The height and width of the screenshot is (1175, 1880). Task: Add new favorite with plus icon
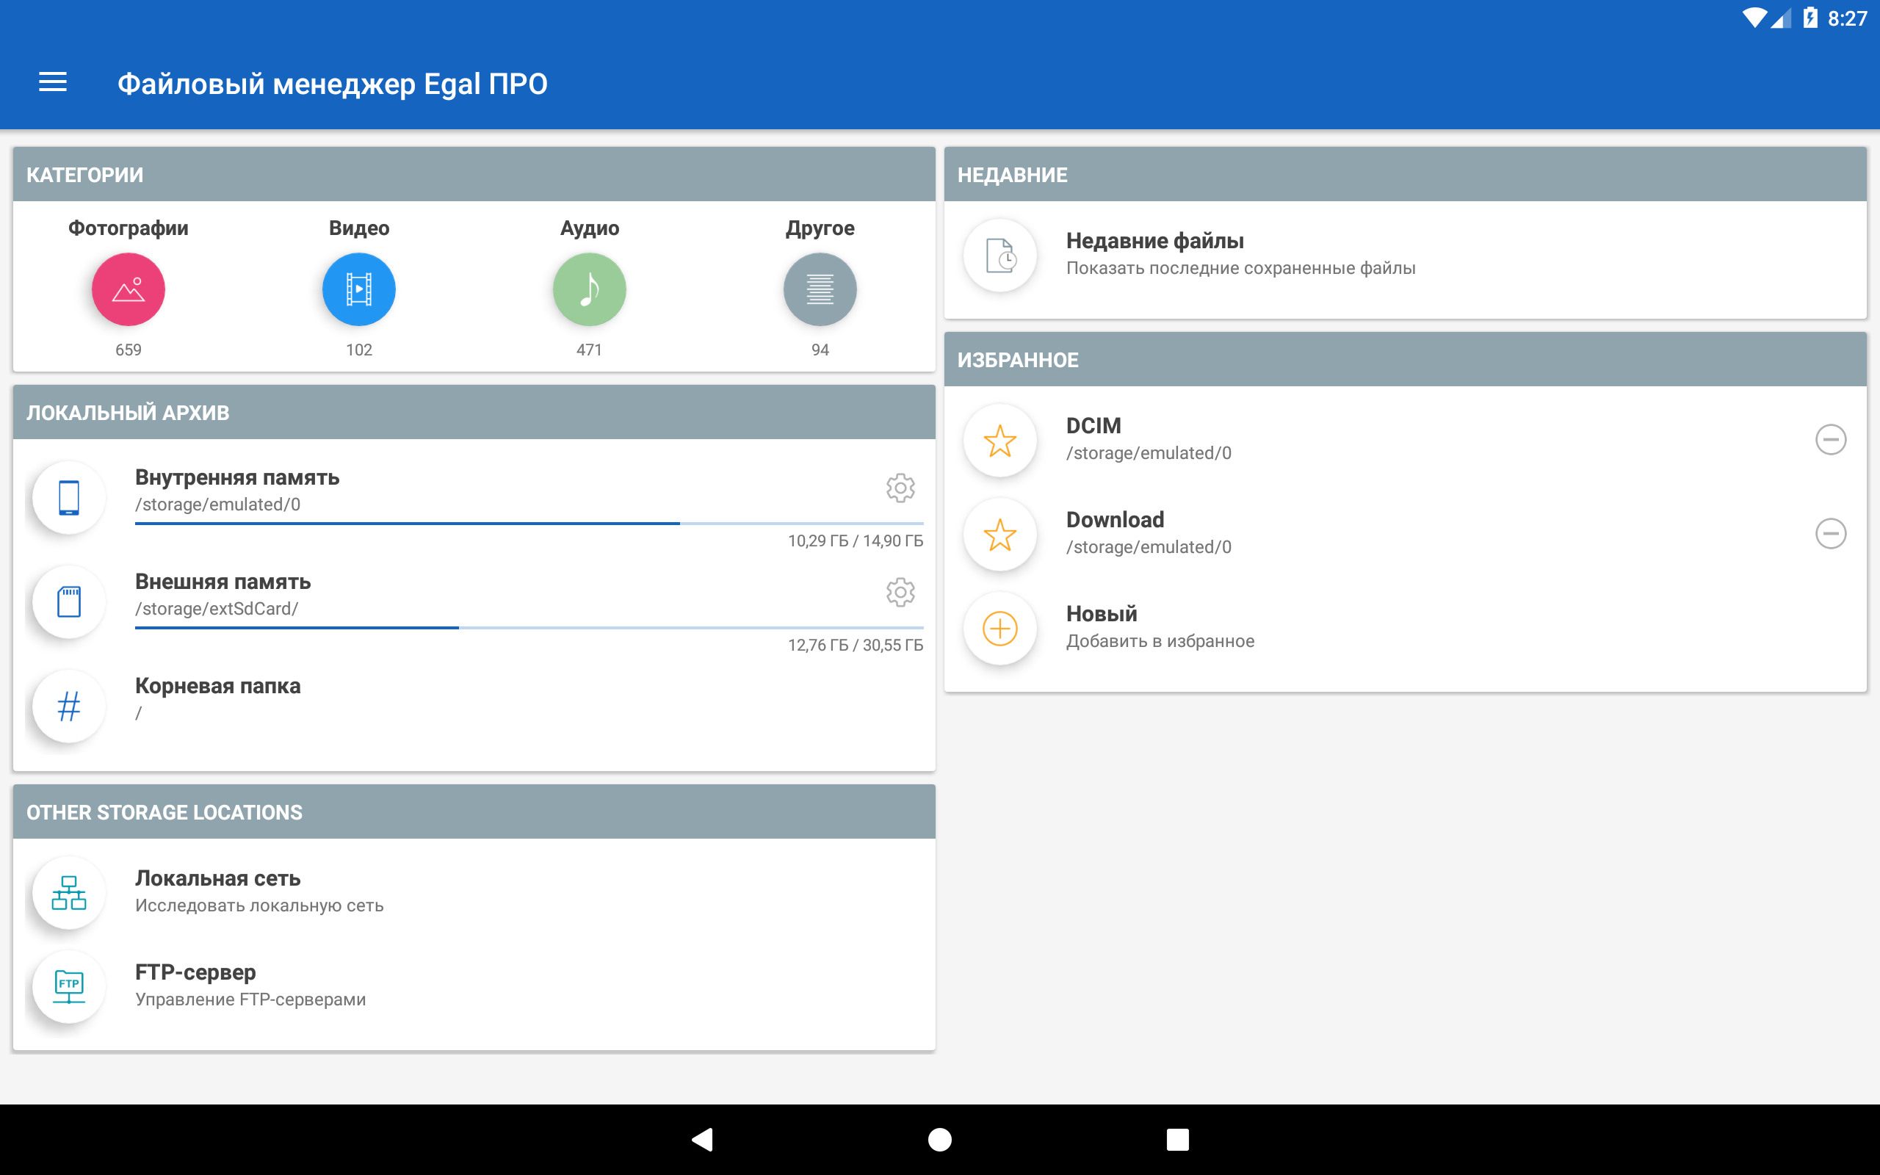coord(999,628)
